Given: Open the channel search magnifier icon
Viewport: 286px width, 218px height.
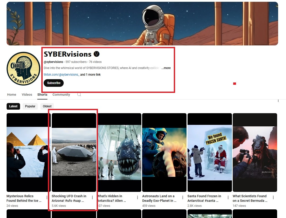Looking at the screenshot, I should 79,94.
